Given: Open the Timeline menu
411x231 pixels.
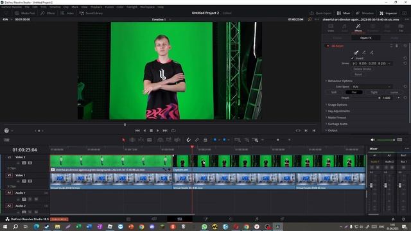Looking at the screenshot, I should (55, 7).
